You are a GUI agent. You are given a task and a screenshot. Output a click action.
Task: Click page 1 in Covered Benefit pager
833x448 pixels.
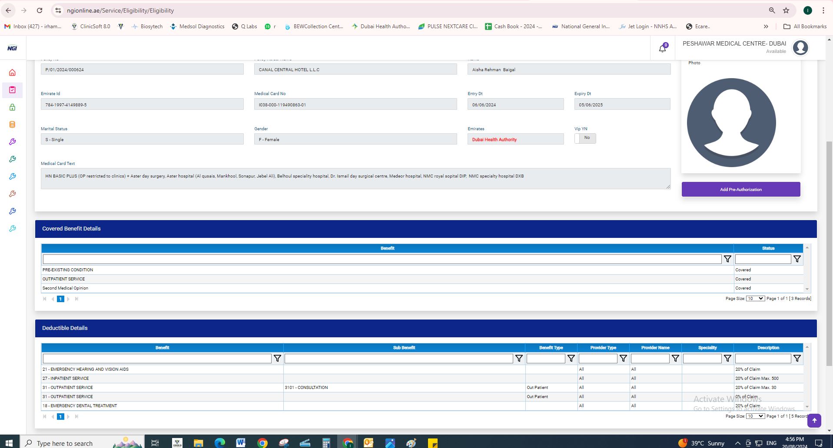(60, 299)
